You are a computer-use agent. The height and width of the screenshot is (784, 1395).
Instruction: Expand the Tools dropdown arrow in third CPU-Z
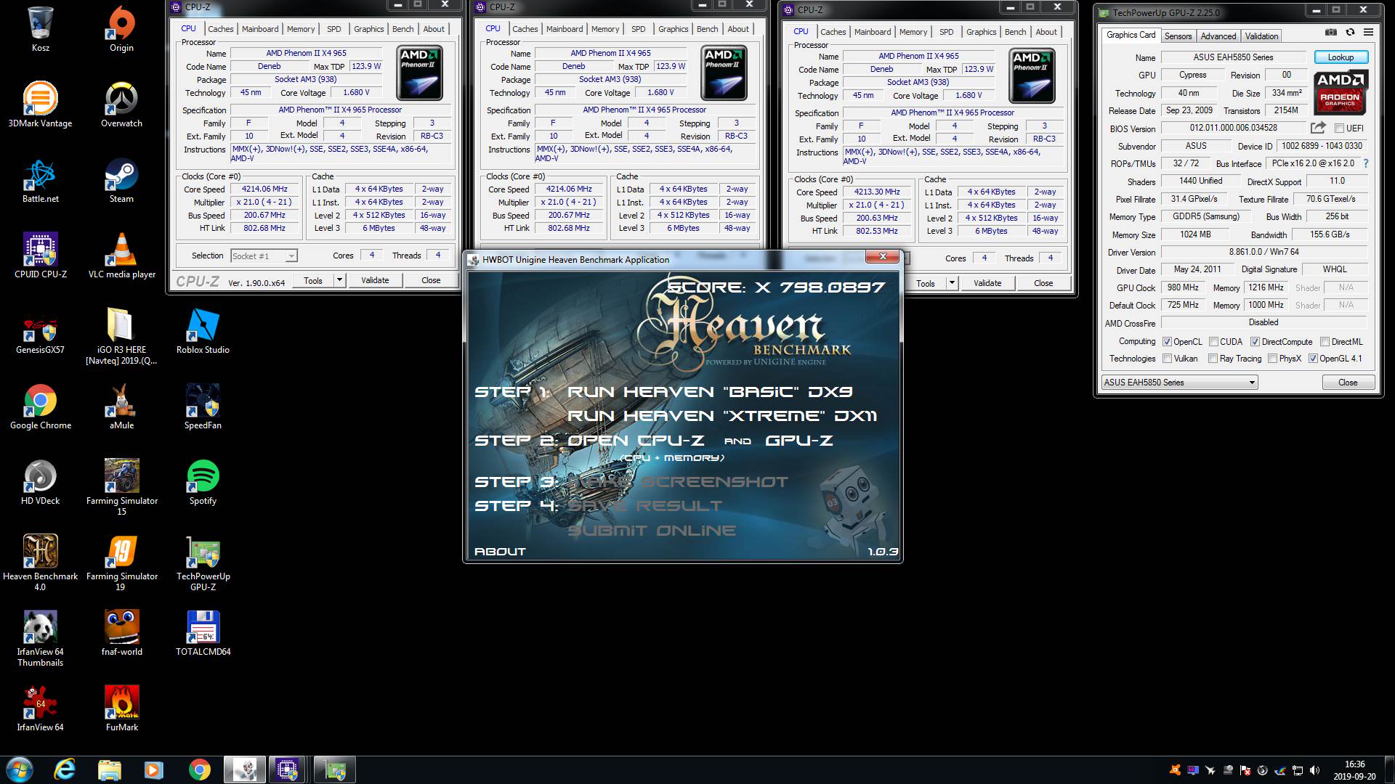tap(952, 283)
